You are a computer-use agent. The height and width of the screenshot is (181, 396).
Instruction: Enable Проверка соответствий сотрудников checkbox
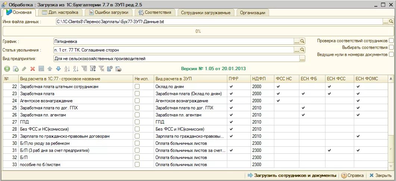[x=391, y=40]
